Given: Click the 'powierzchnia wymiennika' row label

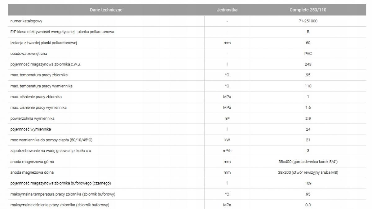Looking at the screenshot, I should click(x=32, y=118).
